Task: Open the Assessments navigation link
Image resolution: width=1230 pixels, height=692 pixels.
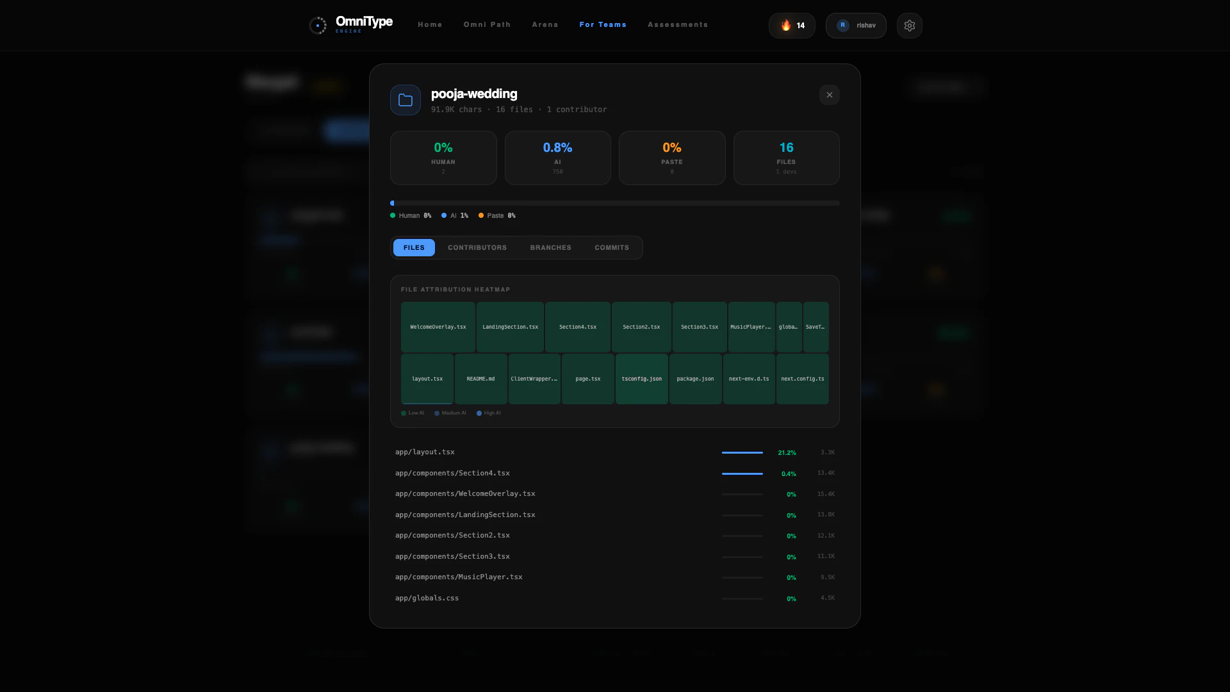Action: [x=678, y=24]
